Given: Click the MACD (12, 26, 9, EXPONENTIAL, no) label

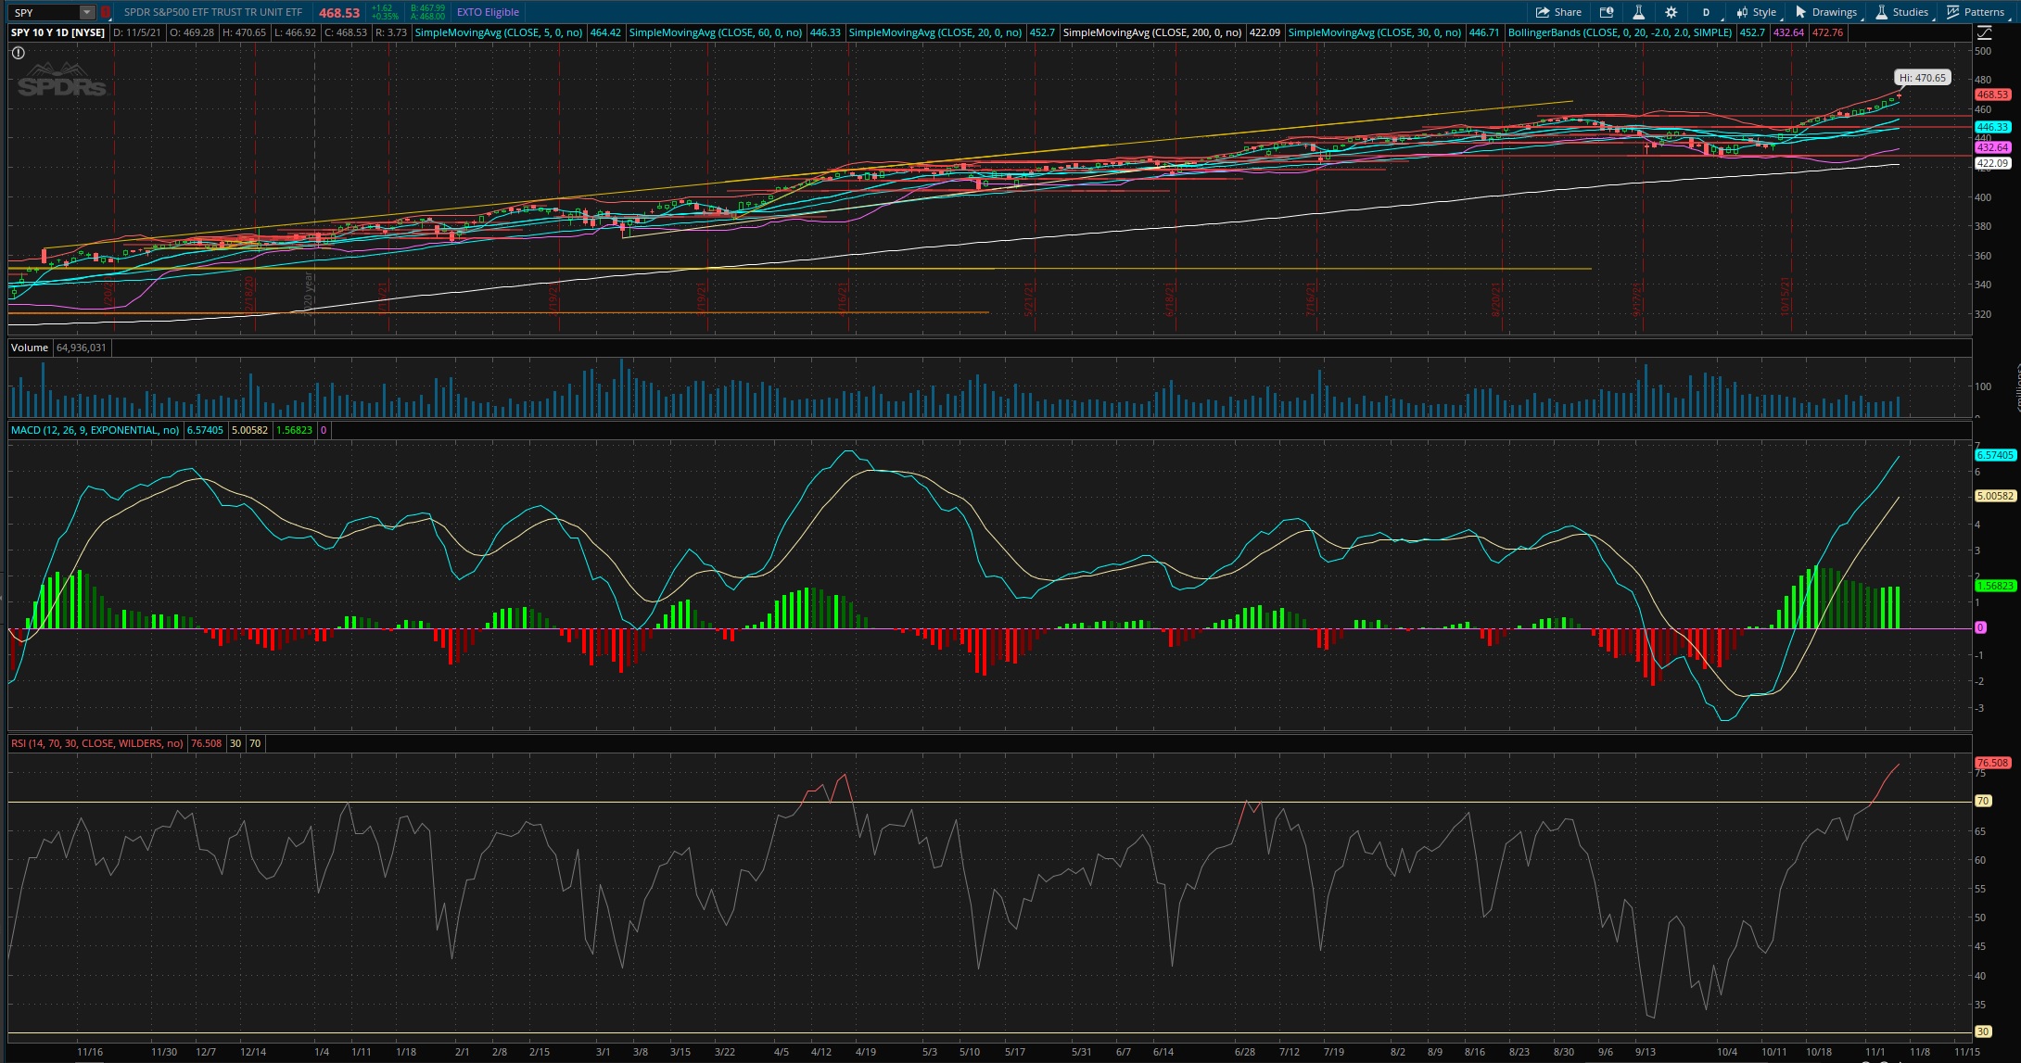Looking at the screenshot, I should click(95, 430).
